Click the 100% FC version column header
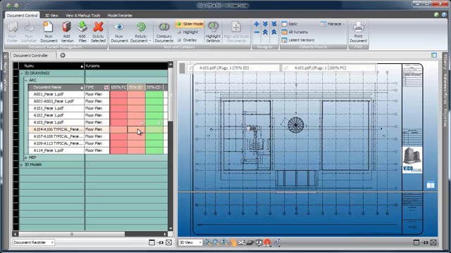Viewport: 451px width, 253px height. (118, 87)
